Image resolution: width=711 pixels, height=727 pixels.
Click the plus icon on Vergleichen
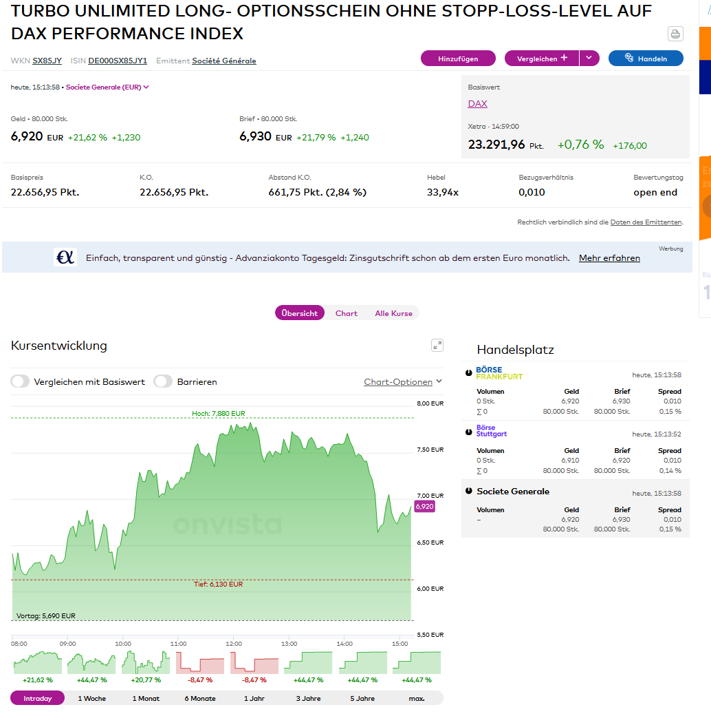(564, 58)
